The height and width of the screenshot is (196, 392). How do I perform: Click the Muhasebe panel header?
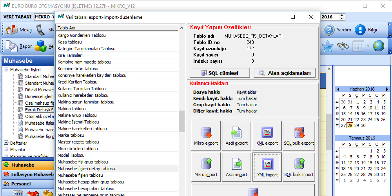[x=28, y=61]
